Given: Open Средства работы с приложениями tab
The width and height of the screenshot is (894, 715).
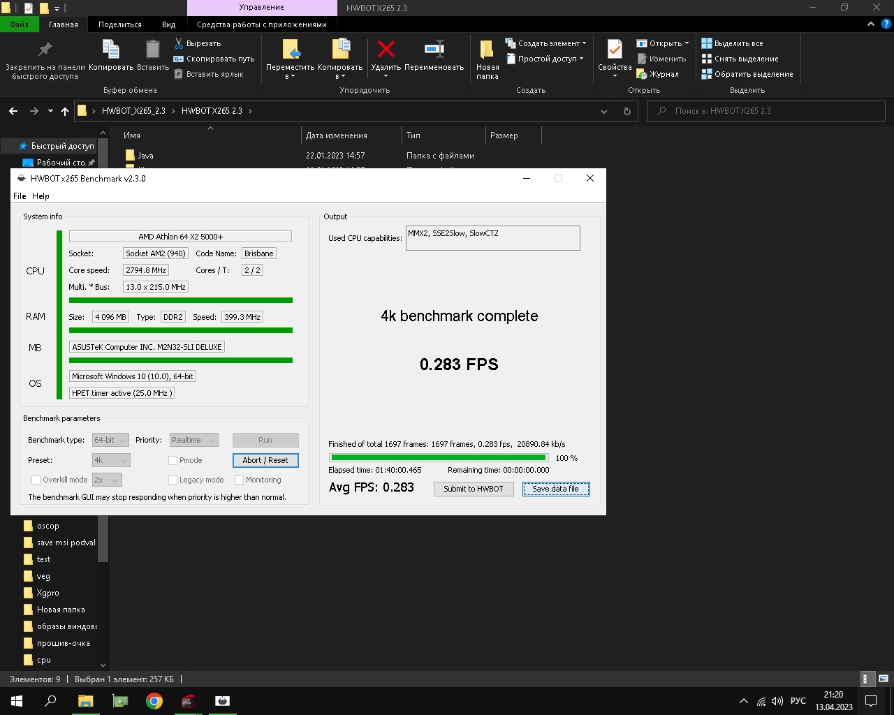Looking at the screenshot, I should pos(262,24).
